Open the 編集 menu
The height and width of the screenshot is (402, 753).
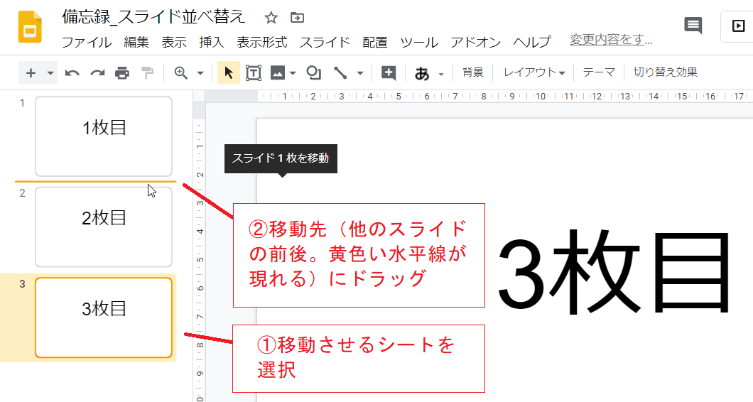(x=136, y=43)
